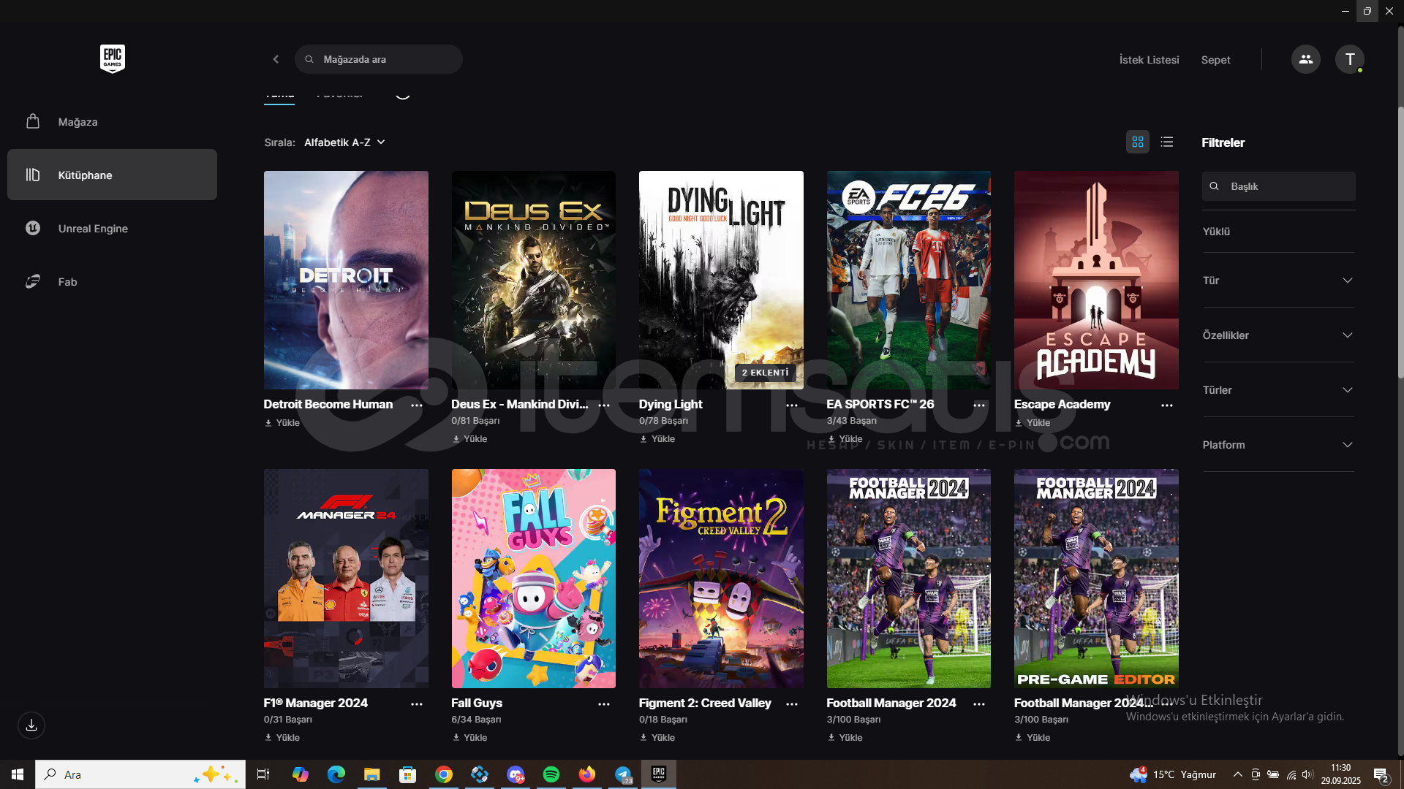Open options menu for Fall Guys
1404x789 pixels.
click(x=604, y=704)
